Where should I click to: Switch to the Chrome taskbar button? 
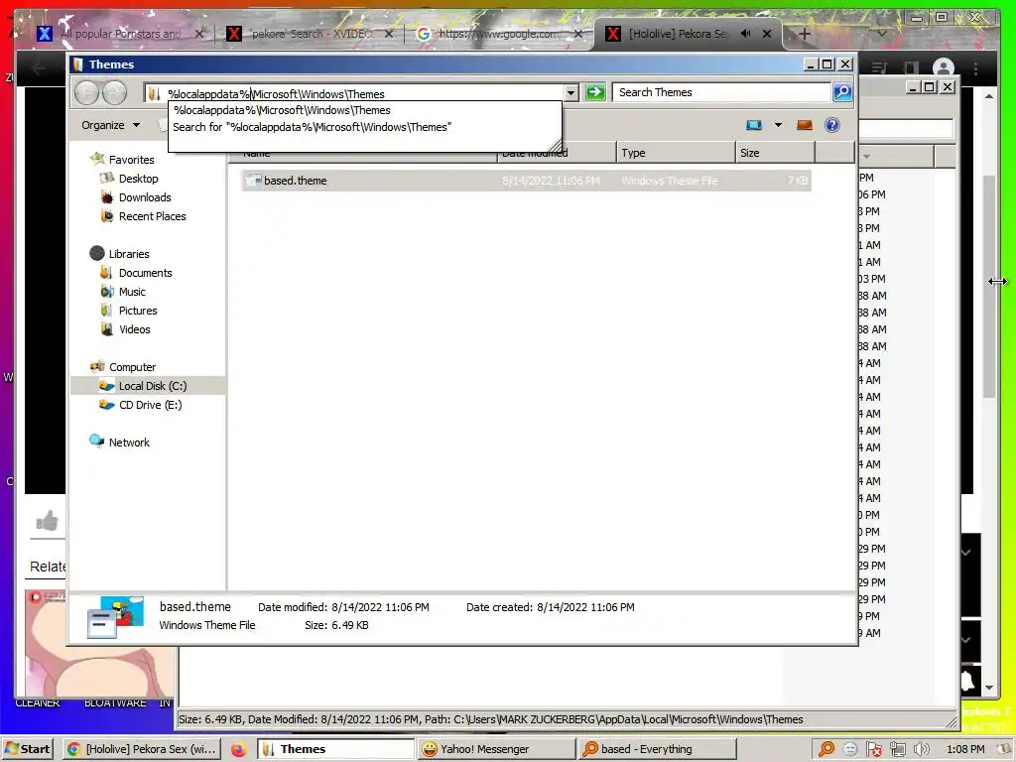[x=142, y=749]
